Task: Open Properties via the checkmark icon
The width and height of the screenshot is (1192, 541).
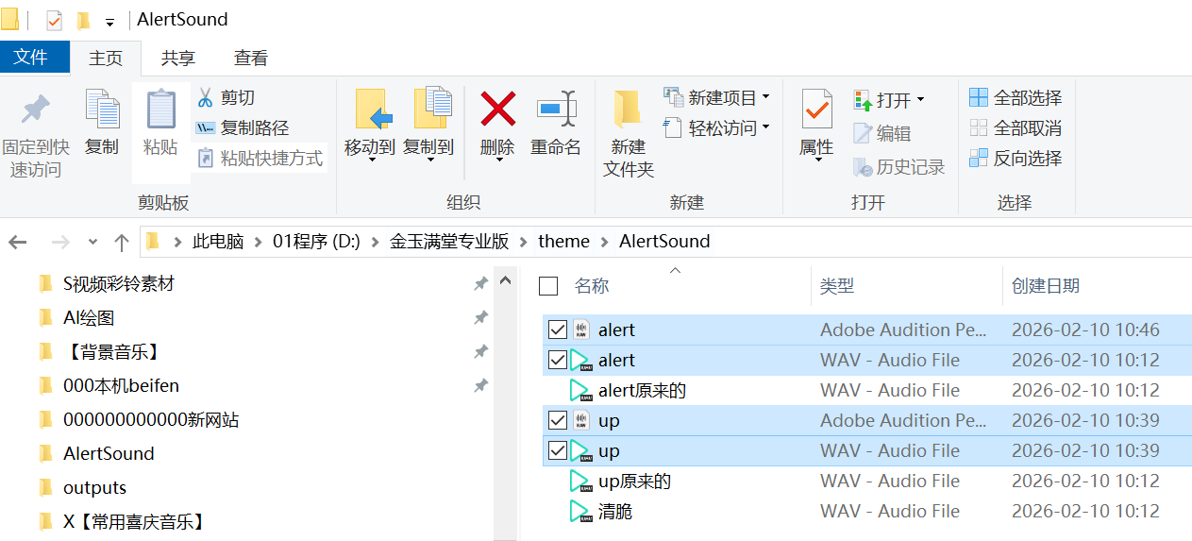Action: [816, 110]
